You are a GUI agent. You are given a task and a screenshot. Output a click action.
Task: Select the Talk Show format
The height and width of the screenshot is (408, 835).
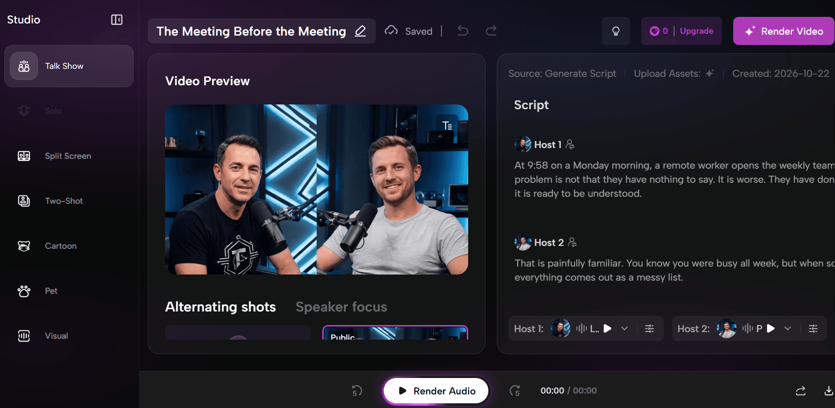pyautogui.click(x=69, y=66)
